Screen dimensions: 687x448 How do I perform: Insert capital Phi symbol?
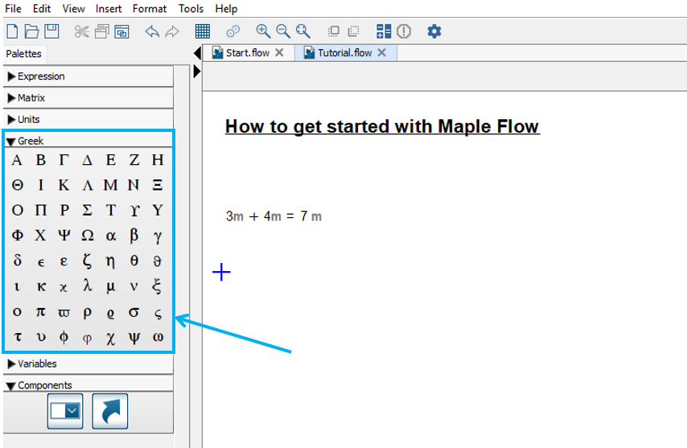click(18, 236)
